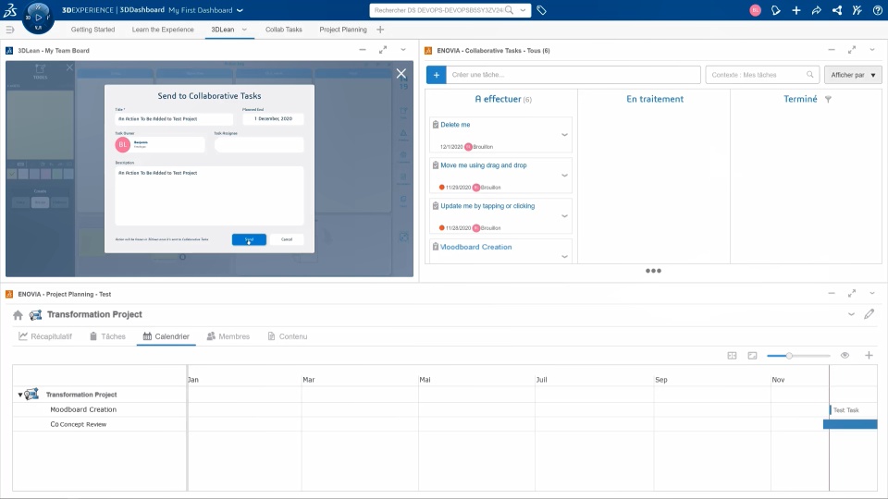Screen dimensions: 888x499
Task: Select the Calendrier tab
Action: click(x=166, y=336)
